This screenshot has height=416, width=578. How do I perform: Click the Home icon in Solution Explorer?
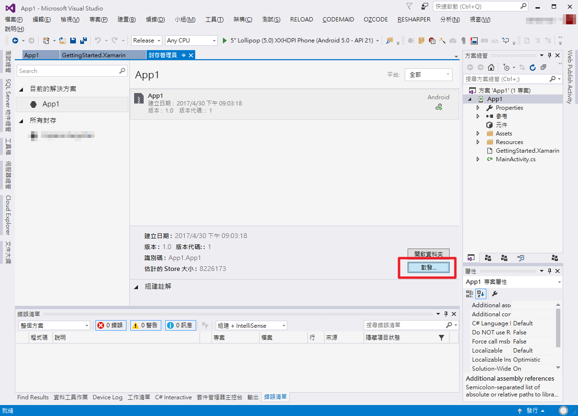pyautogui.click(x=491, y=67)
